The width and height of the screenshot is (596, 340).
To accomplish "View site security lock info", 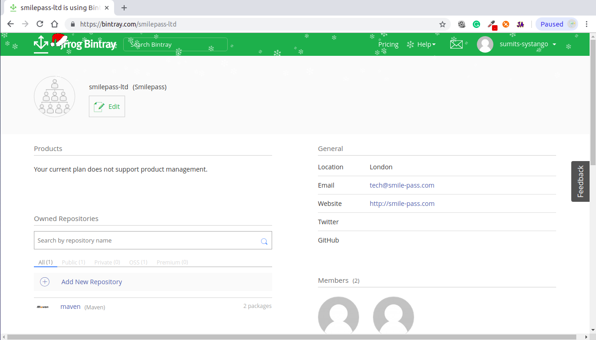I will pos(72,24).
